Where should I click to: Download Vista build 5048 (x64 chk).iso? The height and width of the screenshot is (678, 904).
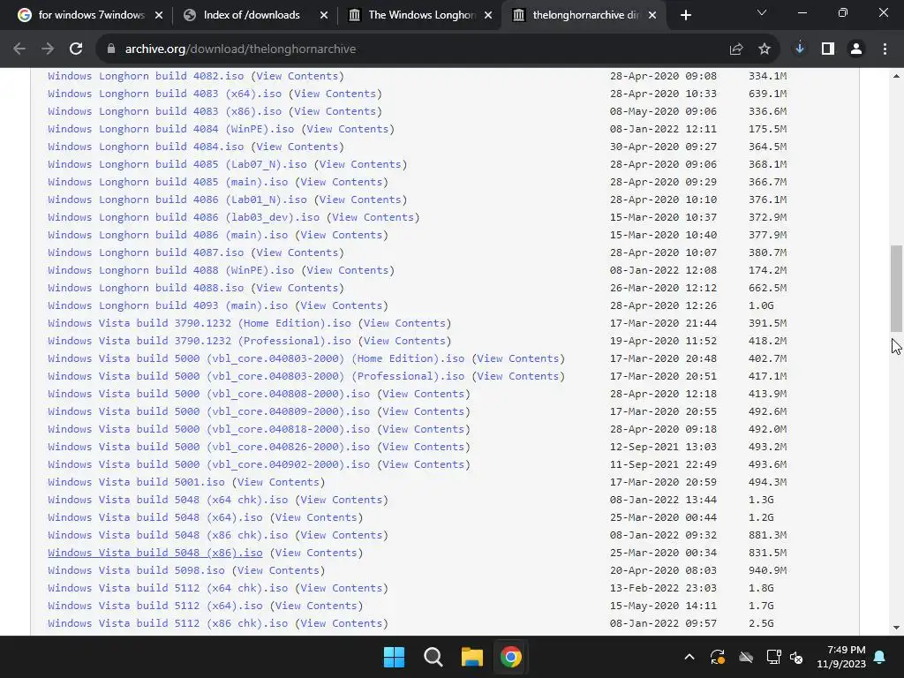[168, 500]
